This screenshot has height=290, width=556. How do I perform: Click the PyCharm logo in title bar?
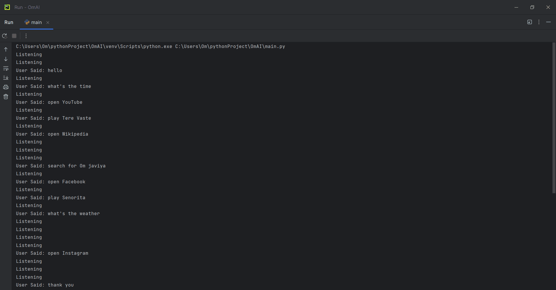tap(7, 7)
